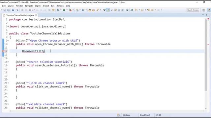Click the Back navigation arrow icon

point(152,10)
